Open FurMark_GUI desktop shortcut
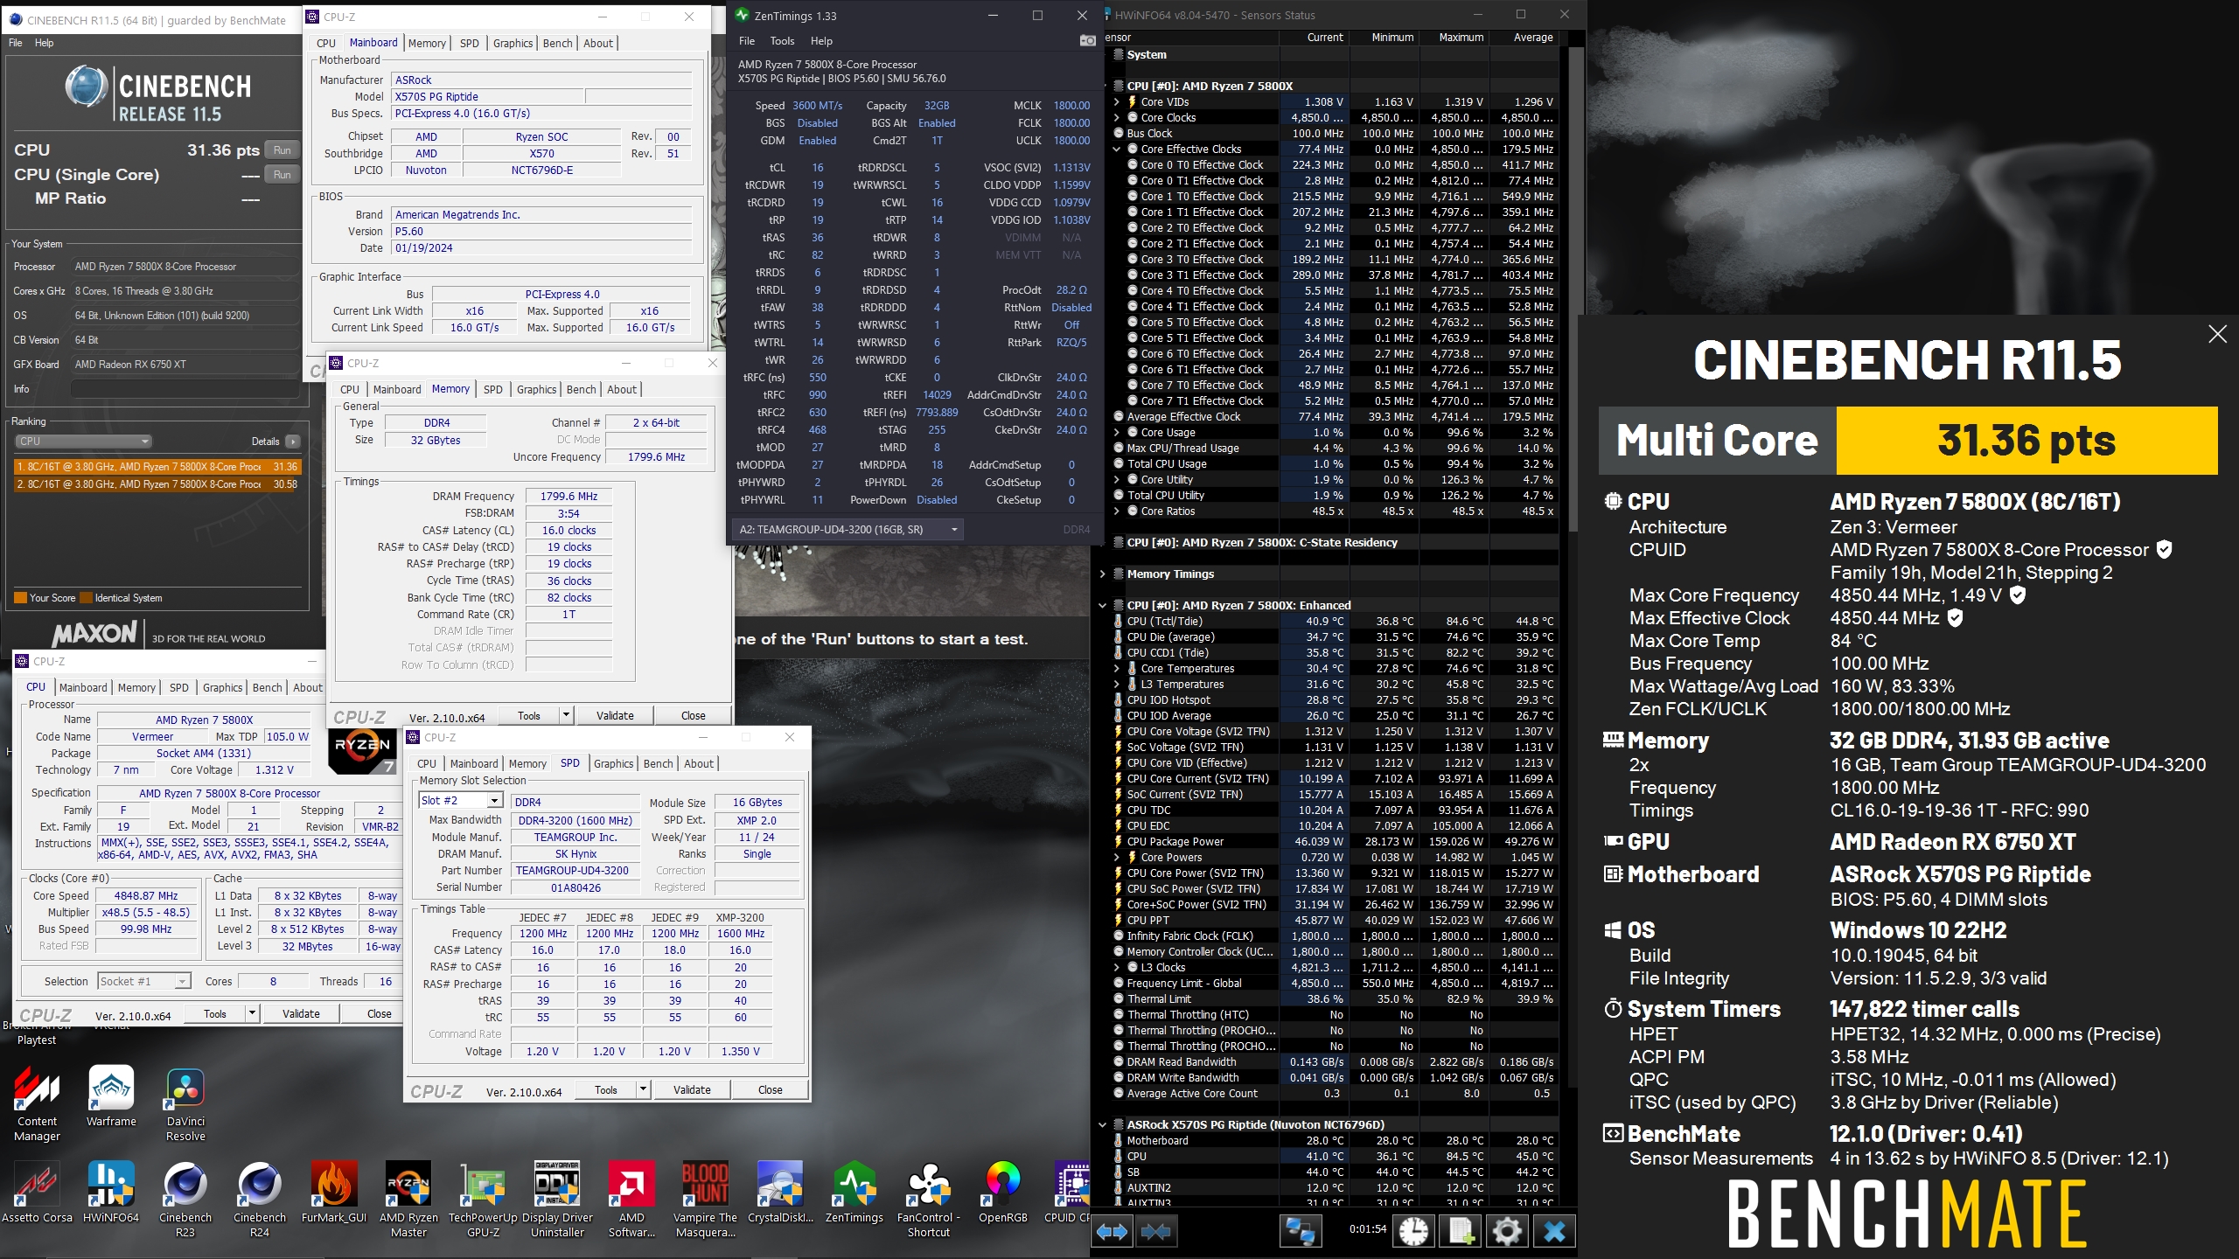The image size is (2239, 1259). point(334,1193)
